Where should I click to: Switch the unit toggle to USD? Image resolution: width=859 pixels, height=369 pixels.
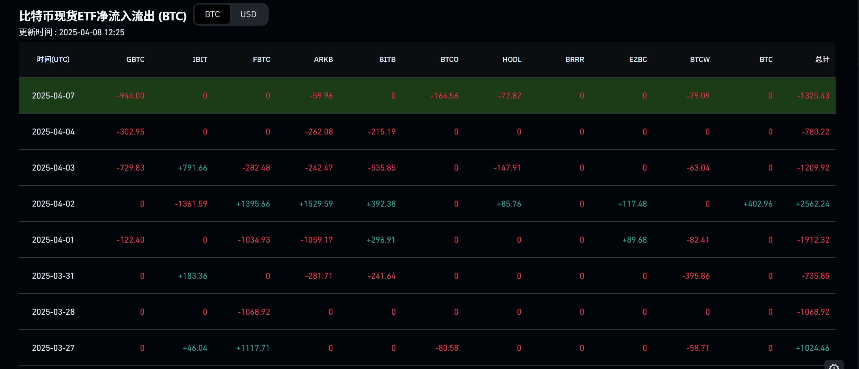[248, 14]
